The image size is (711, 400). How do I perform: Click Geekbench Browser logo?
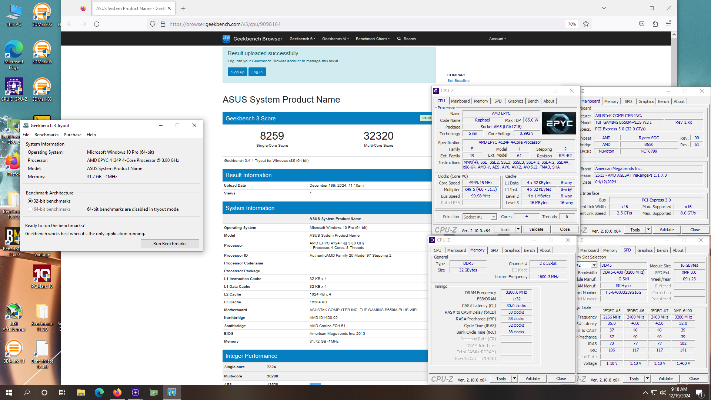point(252,39)
